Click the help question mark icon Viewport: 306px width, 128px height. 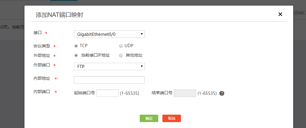pyautogui.click(x=222, y=93)
